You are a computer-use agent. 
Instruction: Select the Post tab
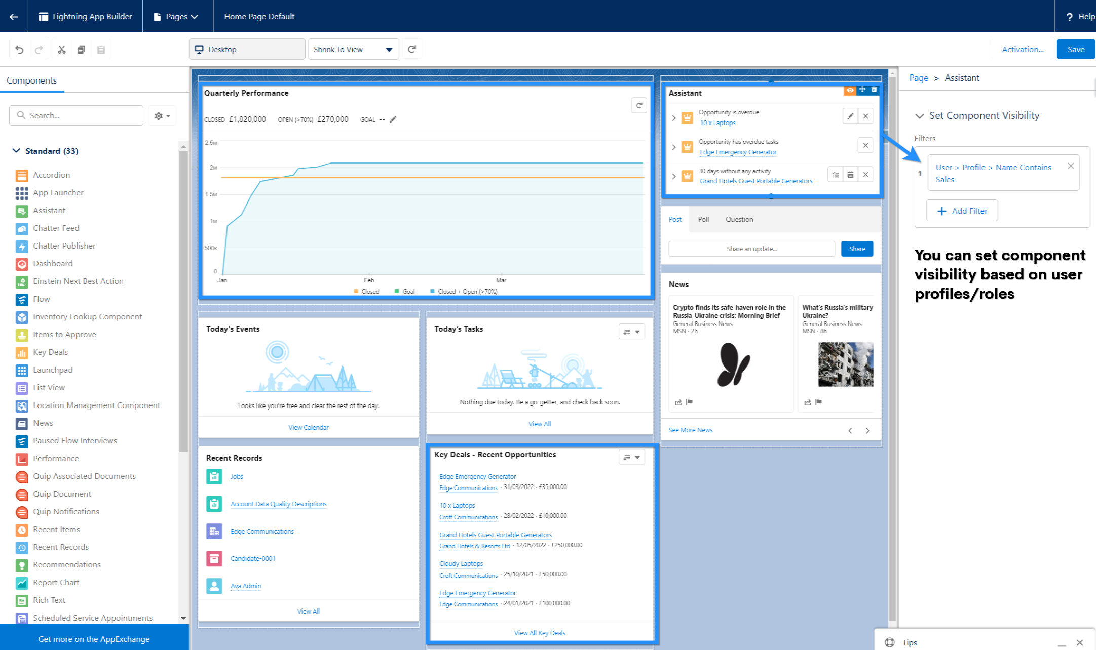pos(675,219)
